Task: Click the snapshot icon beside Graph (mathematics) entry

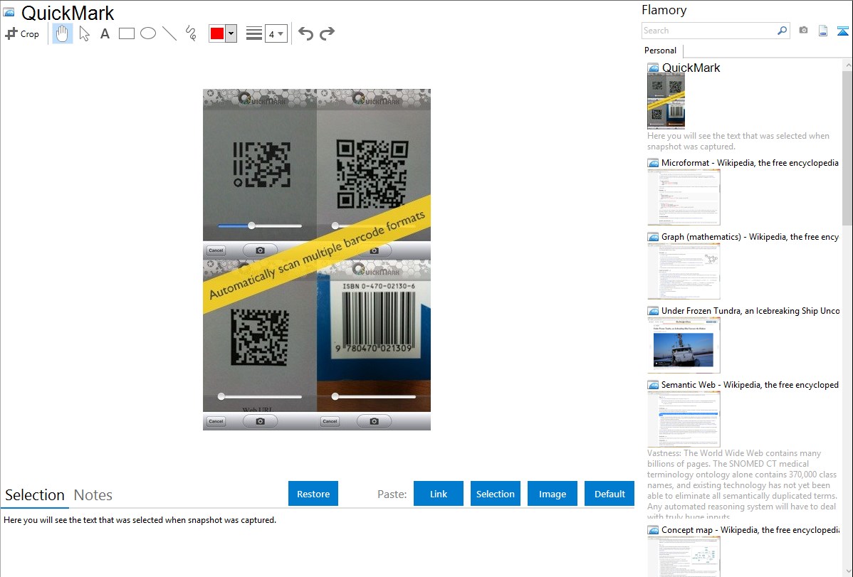Action: [x=653, y=237]
